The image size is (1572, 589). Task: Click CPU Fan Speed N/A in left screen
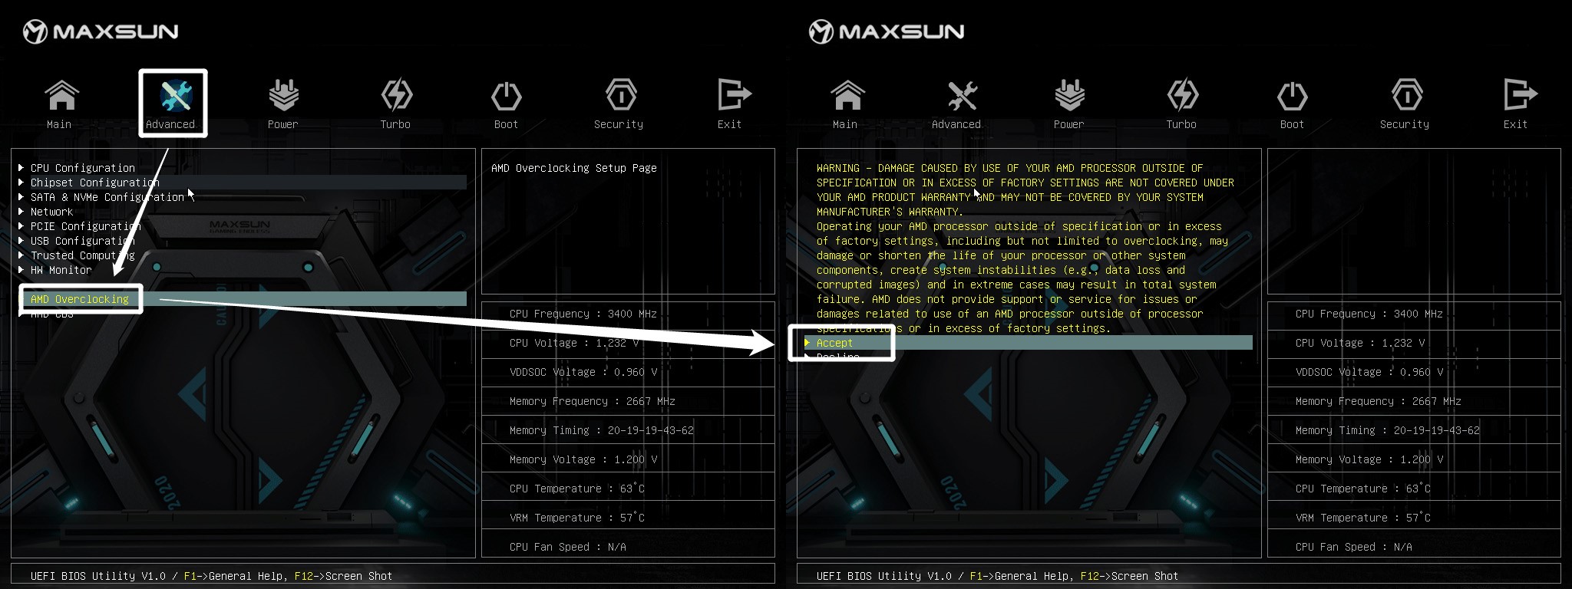point(568,547)
